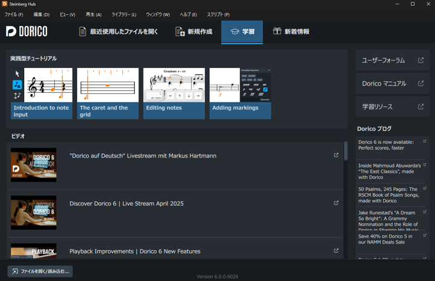Open the ファイル (F) menu
The image size is (435, 281).
click(x=14, y=14)
